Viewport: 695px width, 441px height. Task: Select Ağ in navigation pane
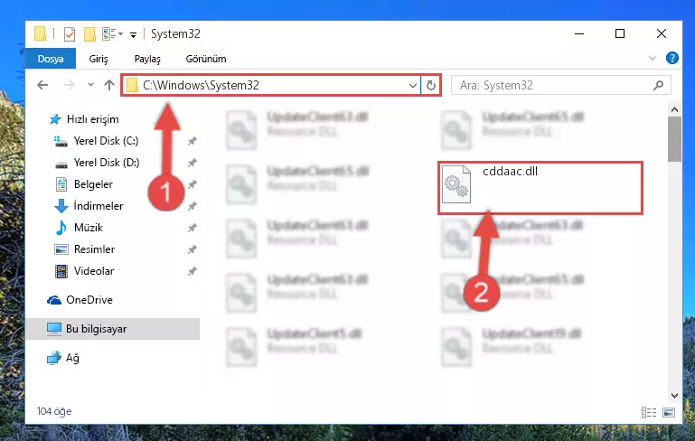tap(71, 358)
